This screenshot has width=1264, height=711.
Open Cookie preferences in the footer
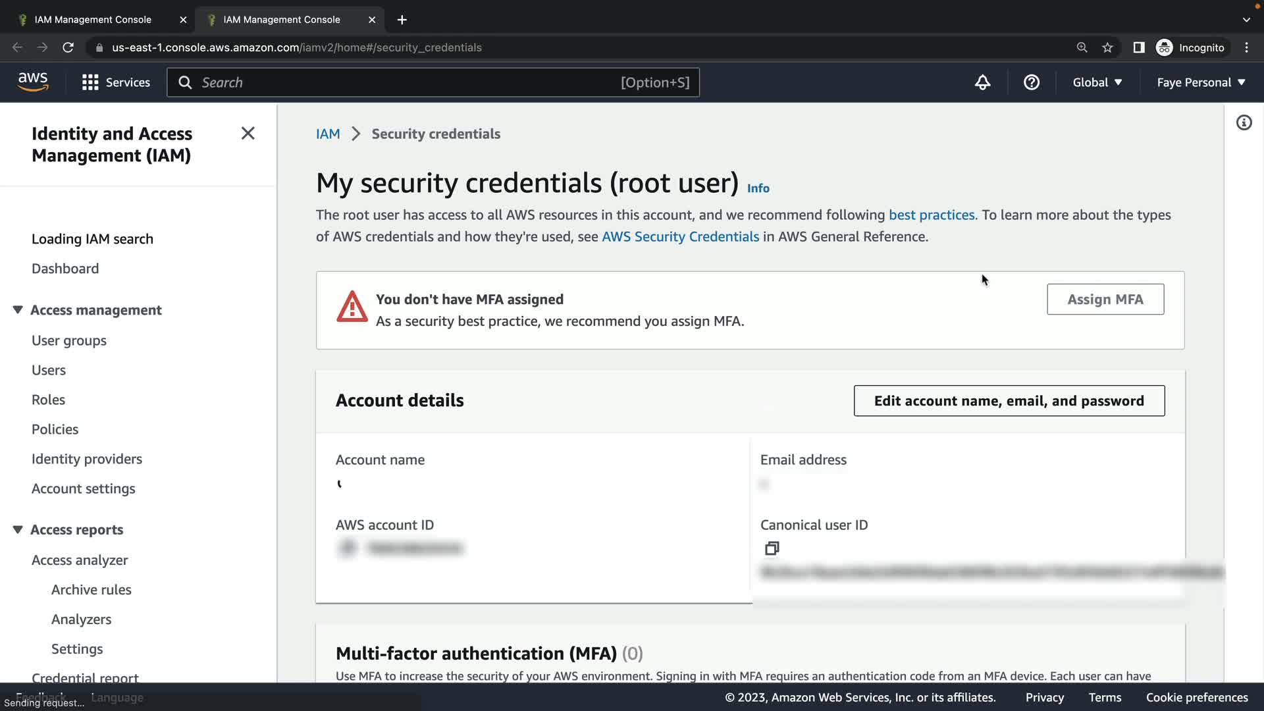click(x=1196, y=697)
